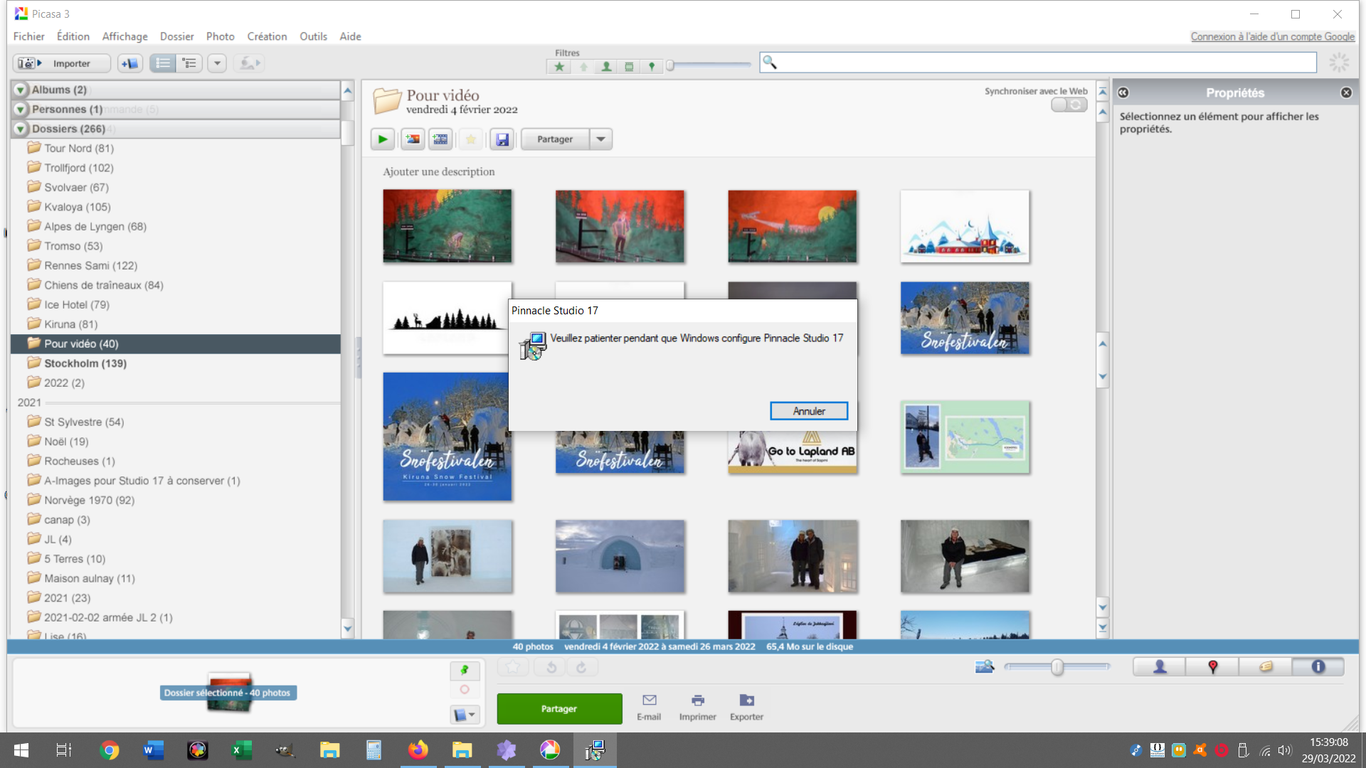This screenshot has height=768, width=1366.
Task: Create a new album with the plus icon
Action: pos(130,63)
